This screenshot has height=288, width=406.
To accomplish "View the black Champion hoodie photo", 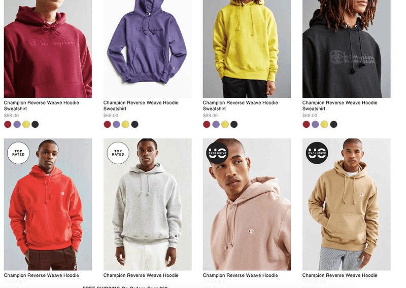I will pyautogui.click(x=347, y=49).
